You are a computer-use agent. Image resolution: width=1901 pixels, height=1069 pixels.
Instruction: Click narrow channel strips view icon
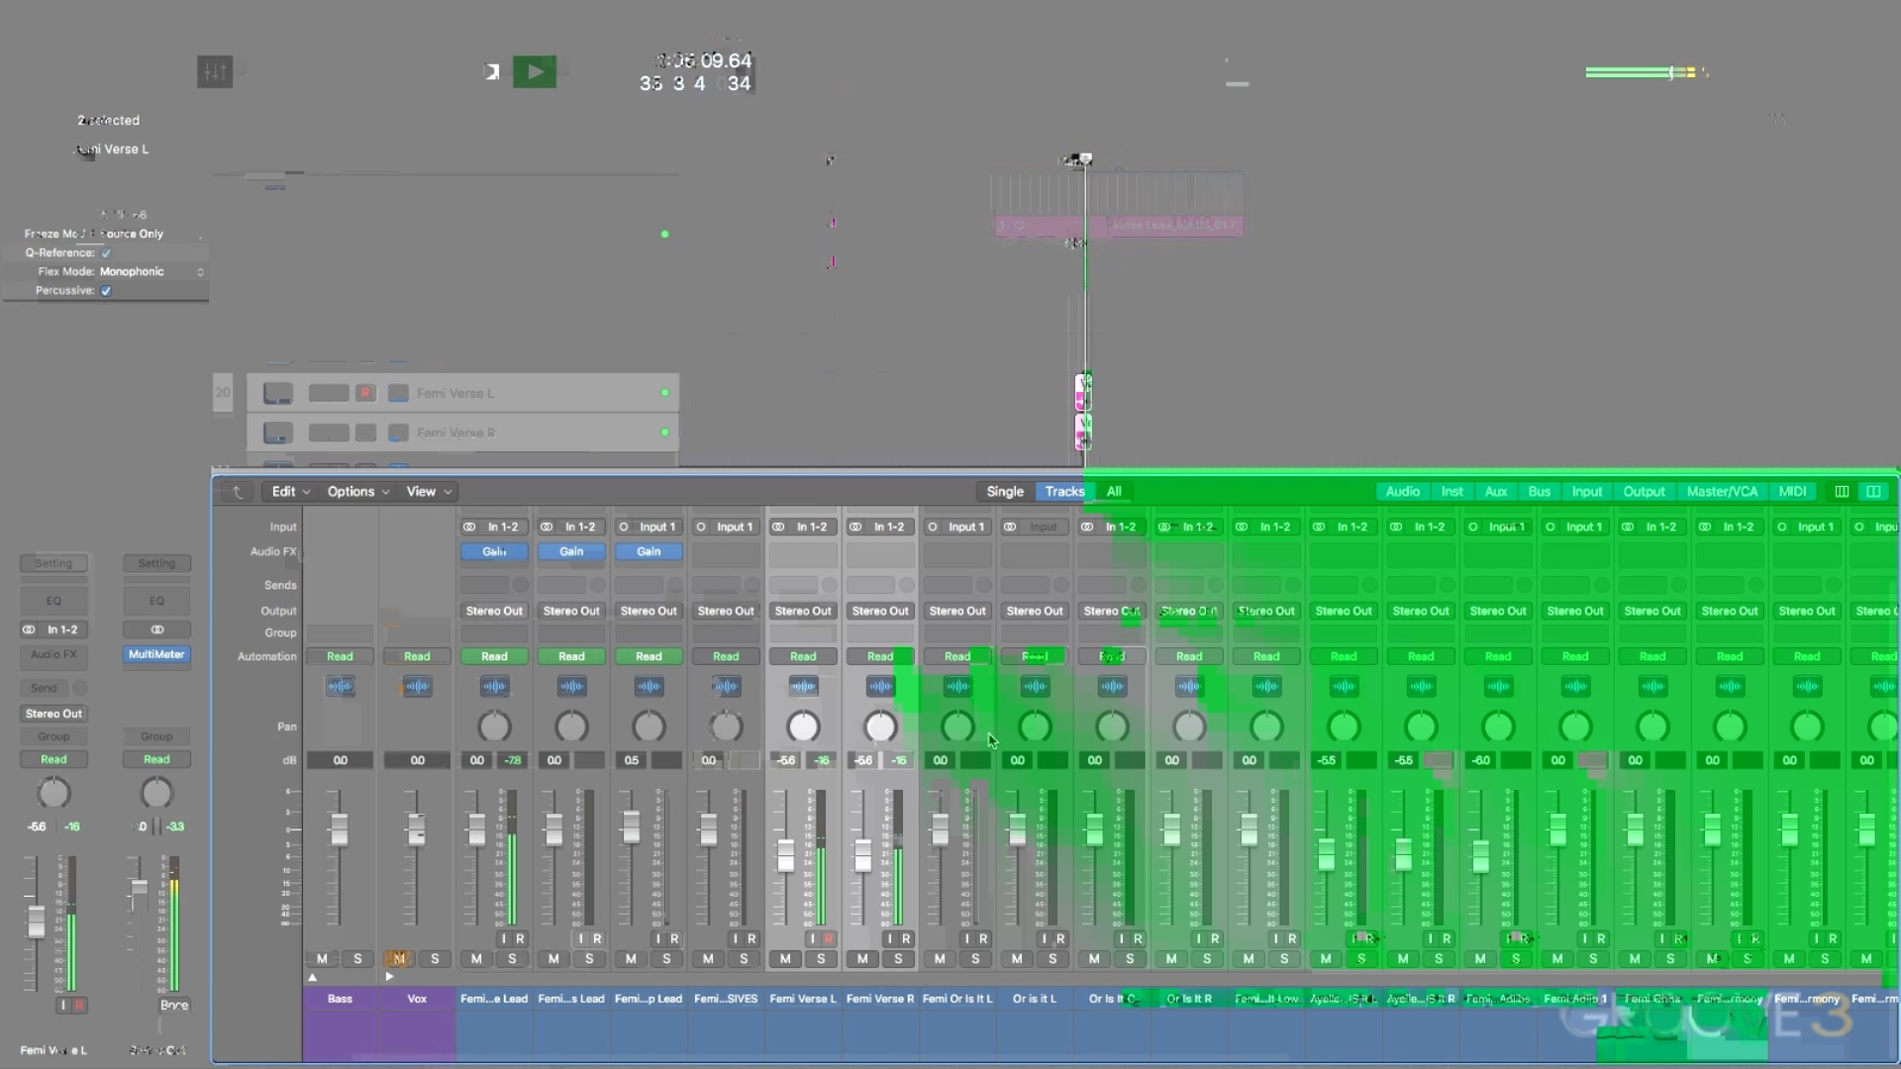pos(1842,492)
